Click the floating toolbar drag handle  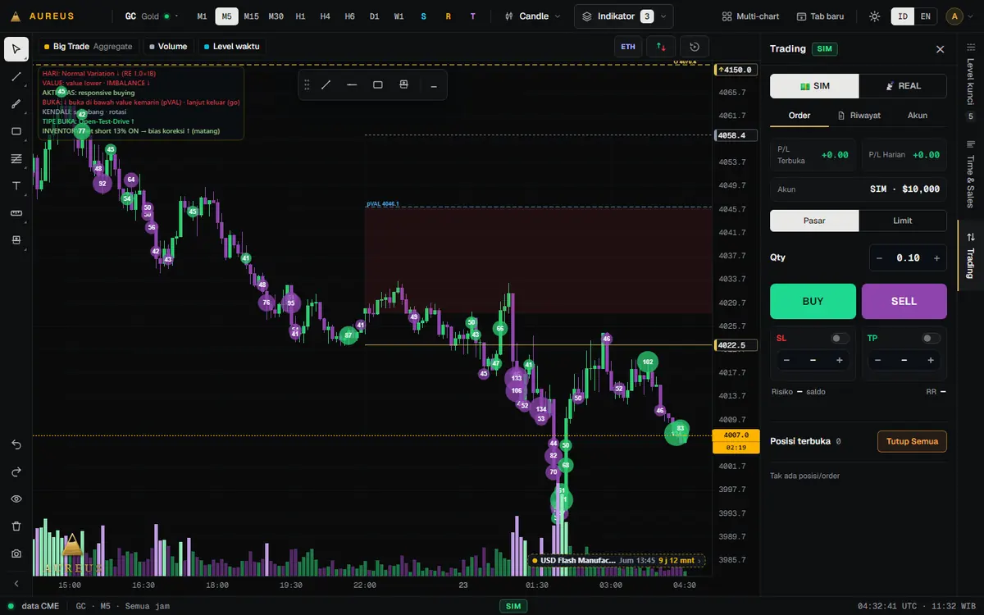(x=307, y=84)
